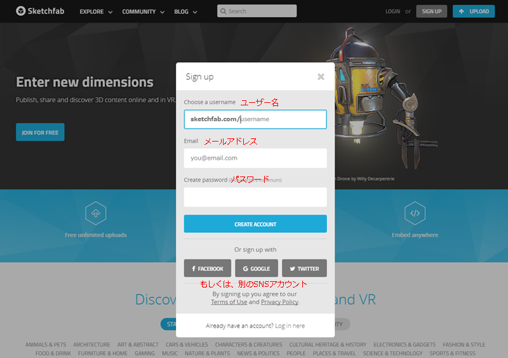Open ELECTRONICS & GADGETS category

(x=404, y=345)
